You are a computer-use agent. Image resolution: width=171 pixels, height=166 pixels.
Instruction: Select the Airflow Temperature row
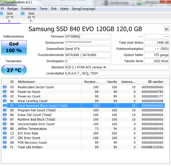[x=83, y=129]
